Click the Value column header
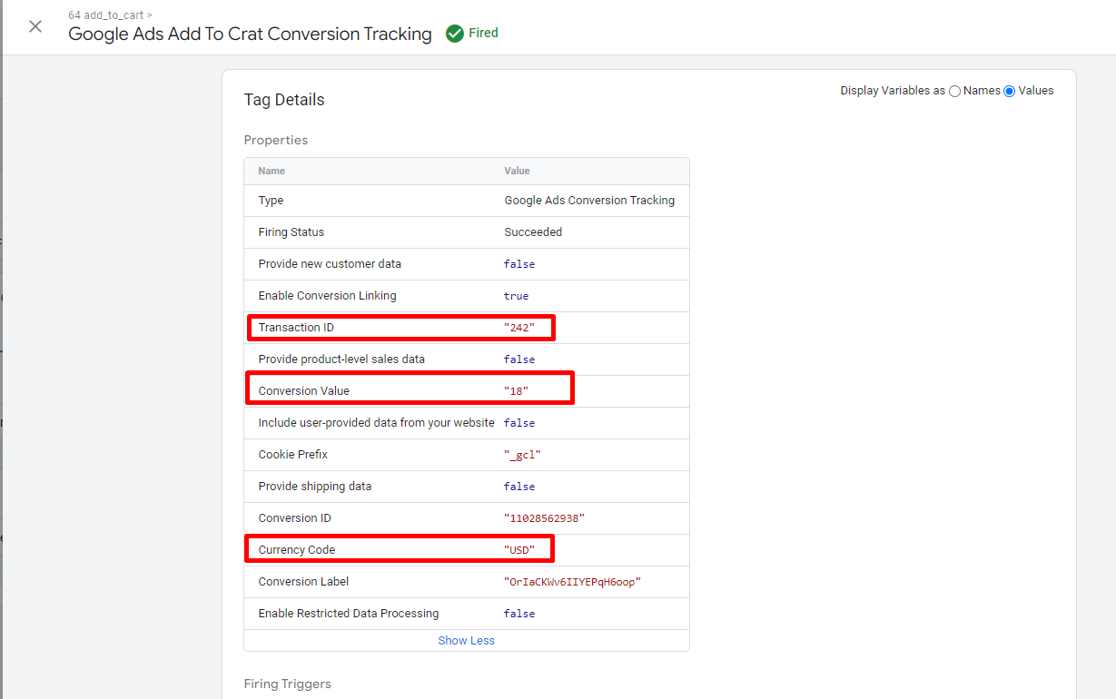The height and width of the screenshot is (699, 1116). 517,171
